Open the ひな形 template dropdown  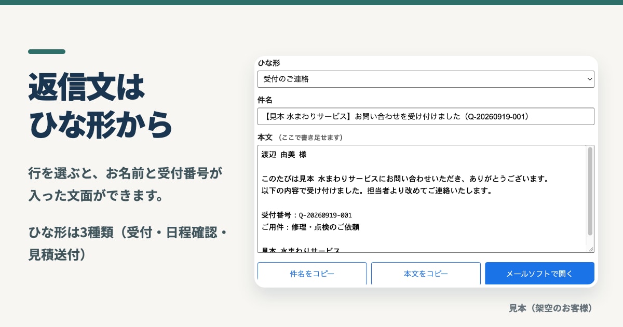(x=426, y=79)
